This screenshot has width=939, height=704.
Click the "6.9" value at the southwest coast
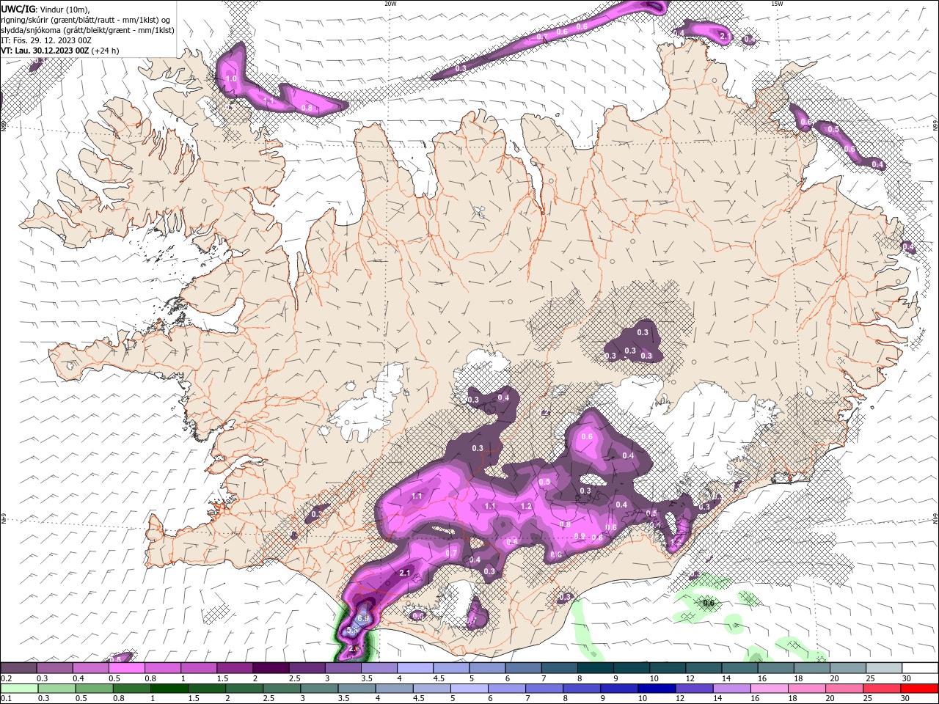coord(363,619)
